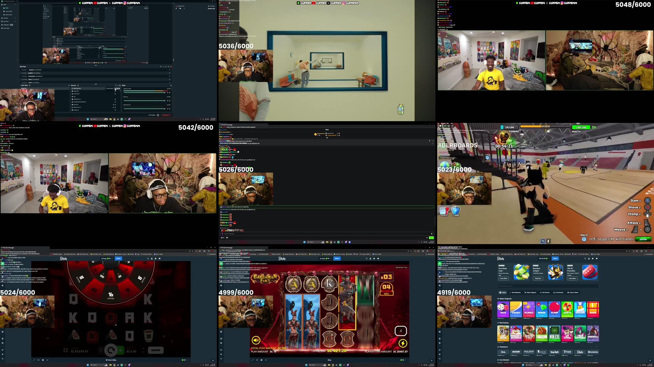Open the Plinko game tile
Image resolution: width=654 pixels, height=367 pixels.
coord(529,310)
